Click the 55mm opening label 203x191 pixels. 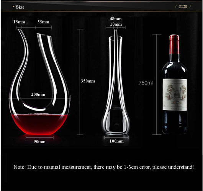click(44, 22)
